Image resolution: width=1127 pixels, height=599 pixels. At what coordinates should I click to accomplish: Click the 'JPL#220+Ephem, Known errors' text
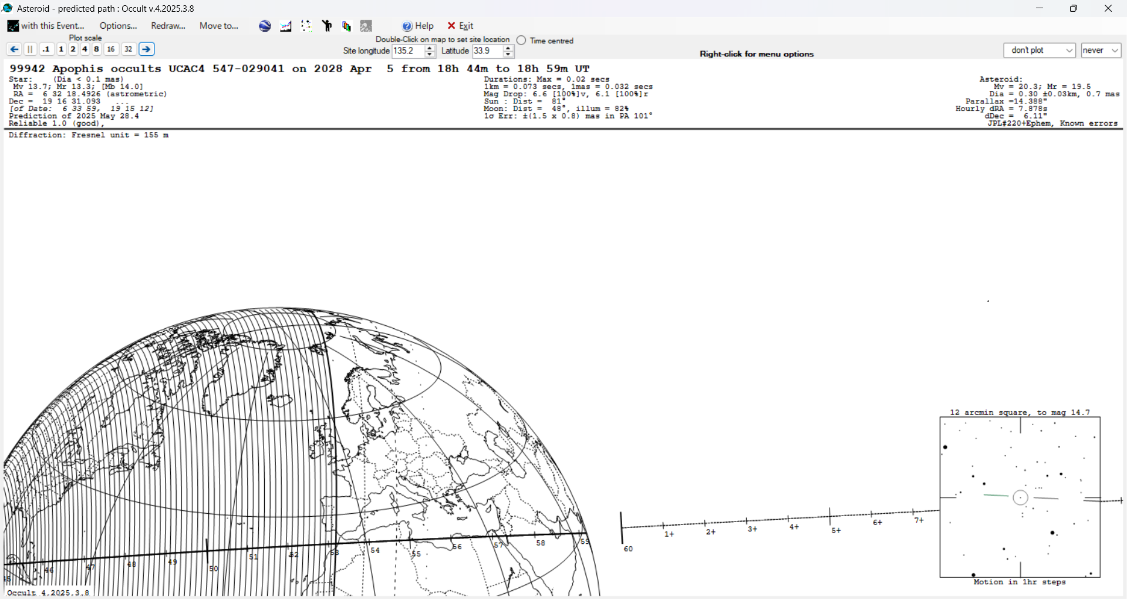tap(1052, 123)
